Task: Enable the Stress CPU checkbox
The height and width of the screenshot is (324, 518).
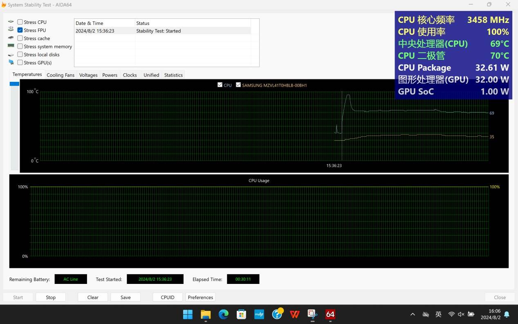Action: pos(20,22)
